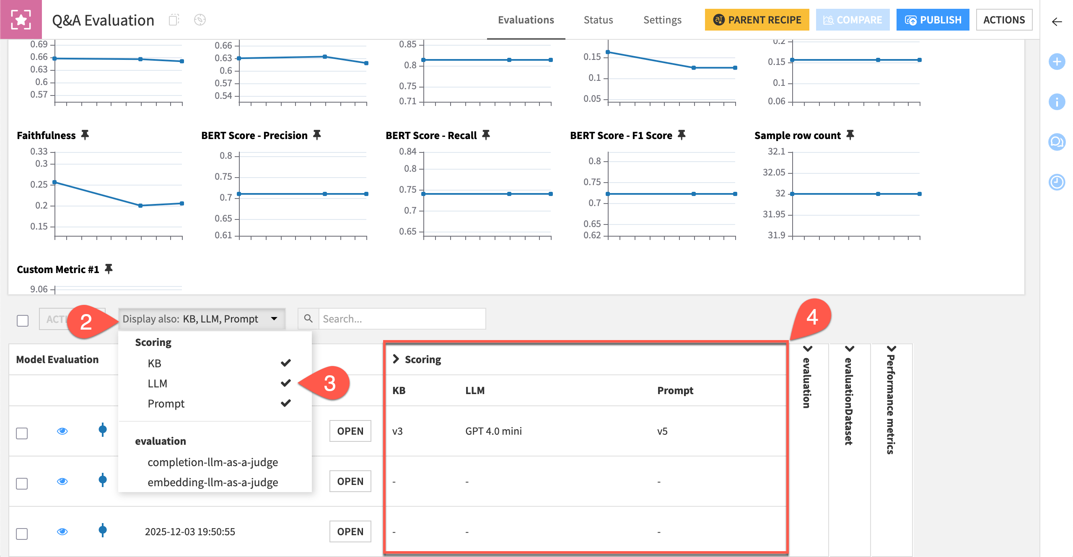Switch to the Status tab
The width and height of the screenshot is (1073, 557).
click(598, 20)
